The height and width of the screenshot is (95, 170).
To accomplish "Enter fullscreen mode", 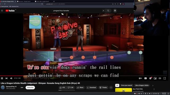I will (165, 78).
